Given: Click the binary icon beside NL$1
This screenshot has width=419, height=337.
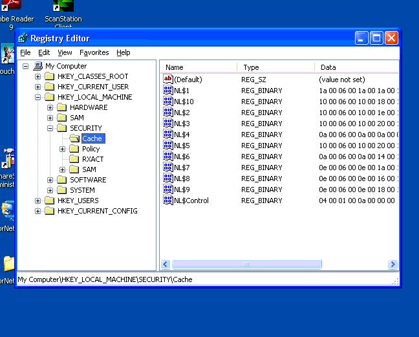Looking at the screenshot, I should tap(168, 91).
